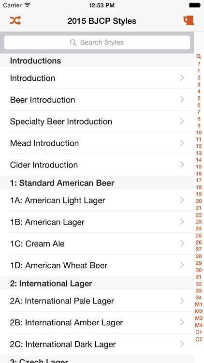This screenshot has height=363, width=204.
Task: Open Mead Introduction entry
Action: 97,143
